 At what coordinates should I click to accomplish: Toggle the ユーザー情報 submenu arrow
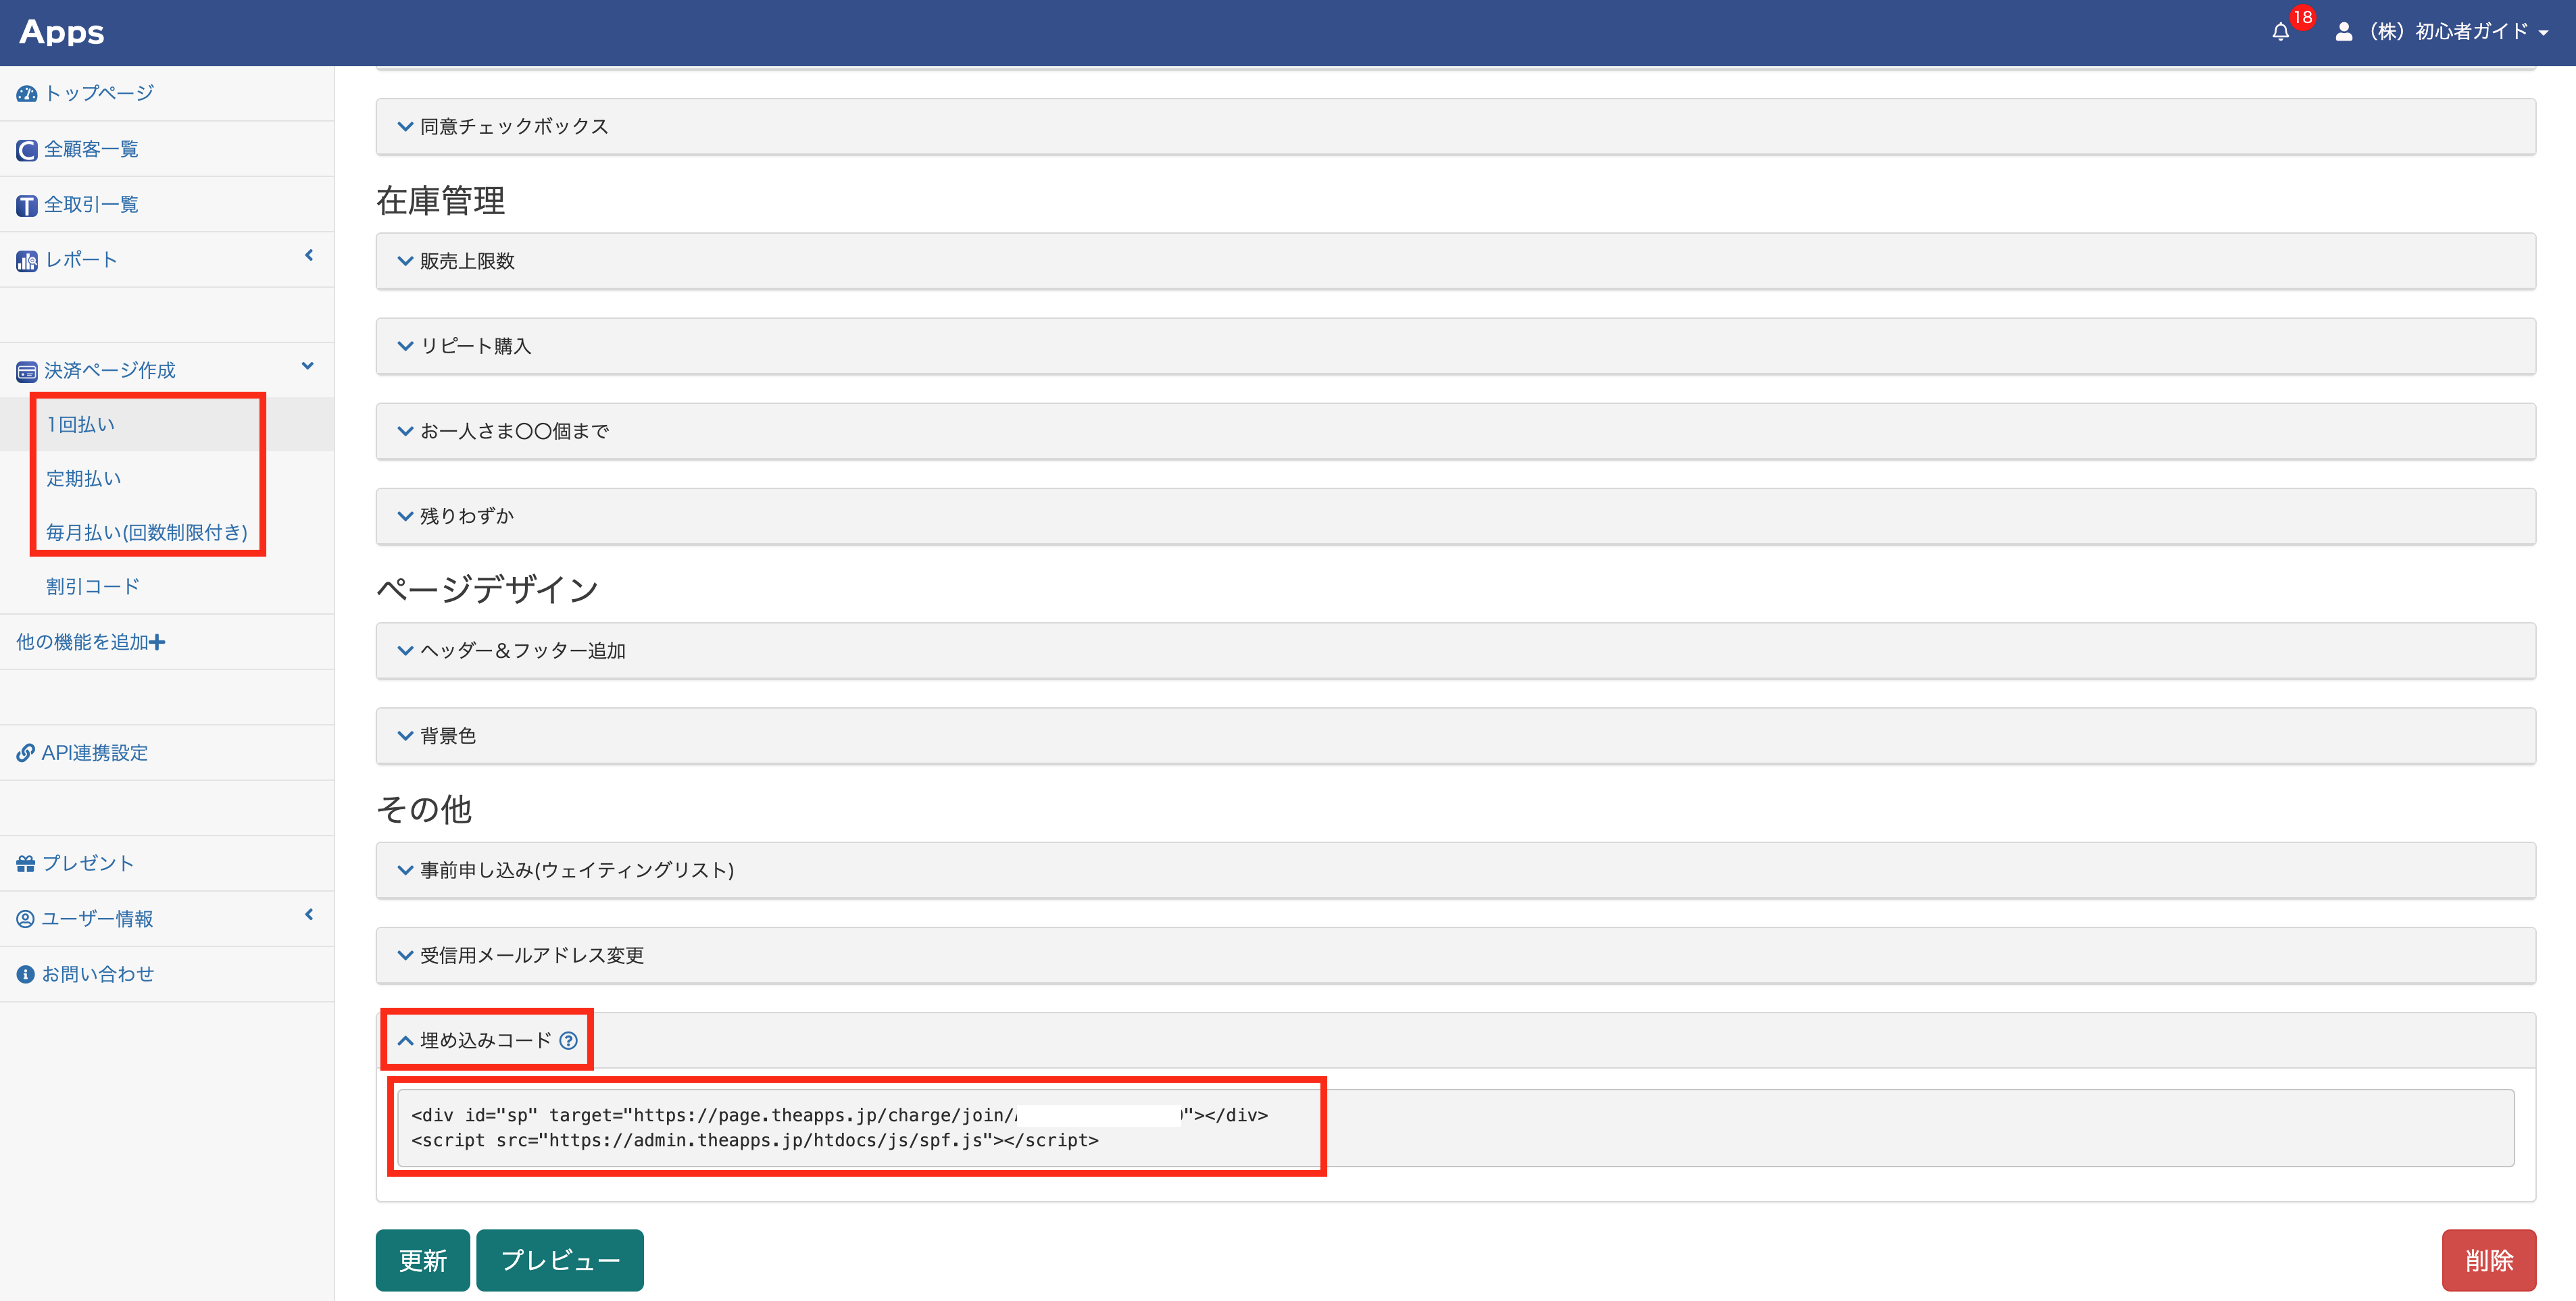click(x=309, y=915)
